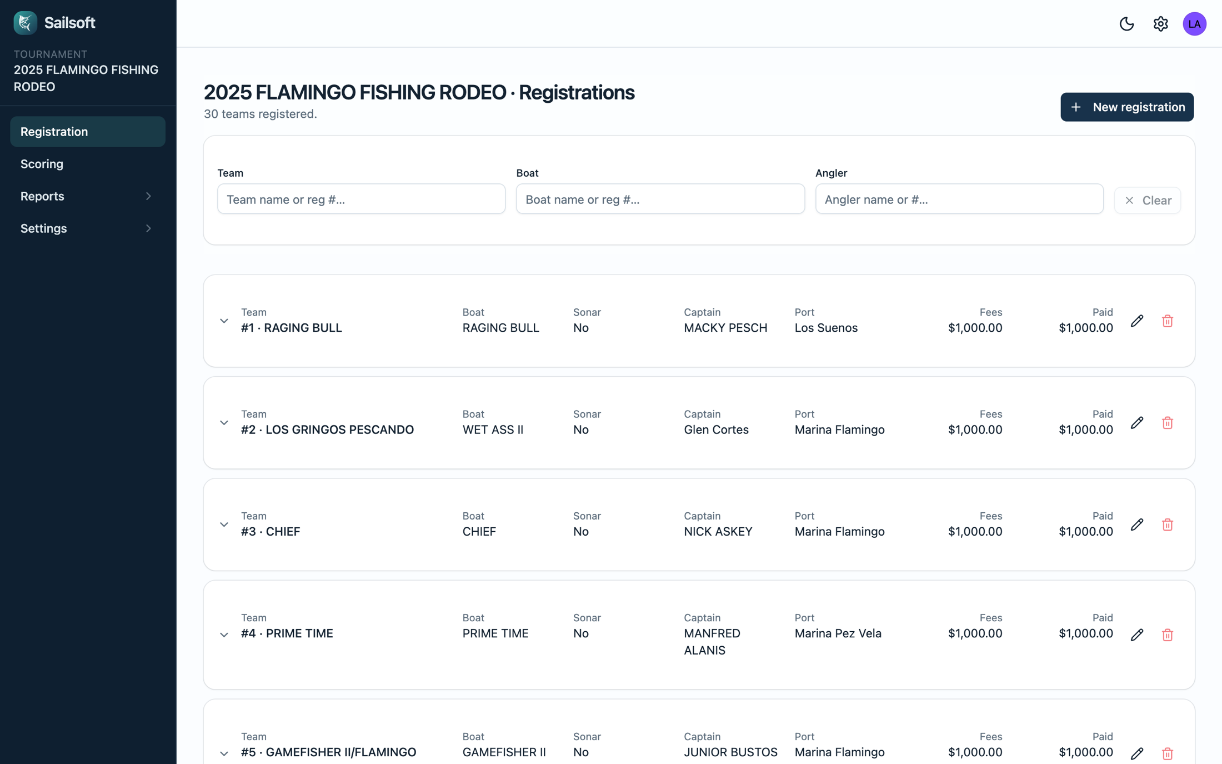Screen dimensions: 1222x764
Task: Click the trash icon for team CHIEF
Action: 1168,525
